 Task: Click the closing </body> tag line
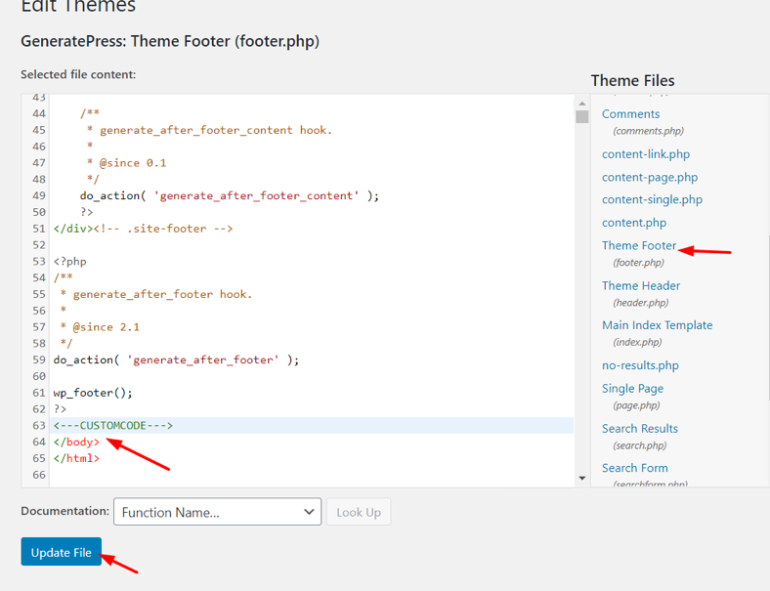click(x=76, y=442)
